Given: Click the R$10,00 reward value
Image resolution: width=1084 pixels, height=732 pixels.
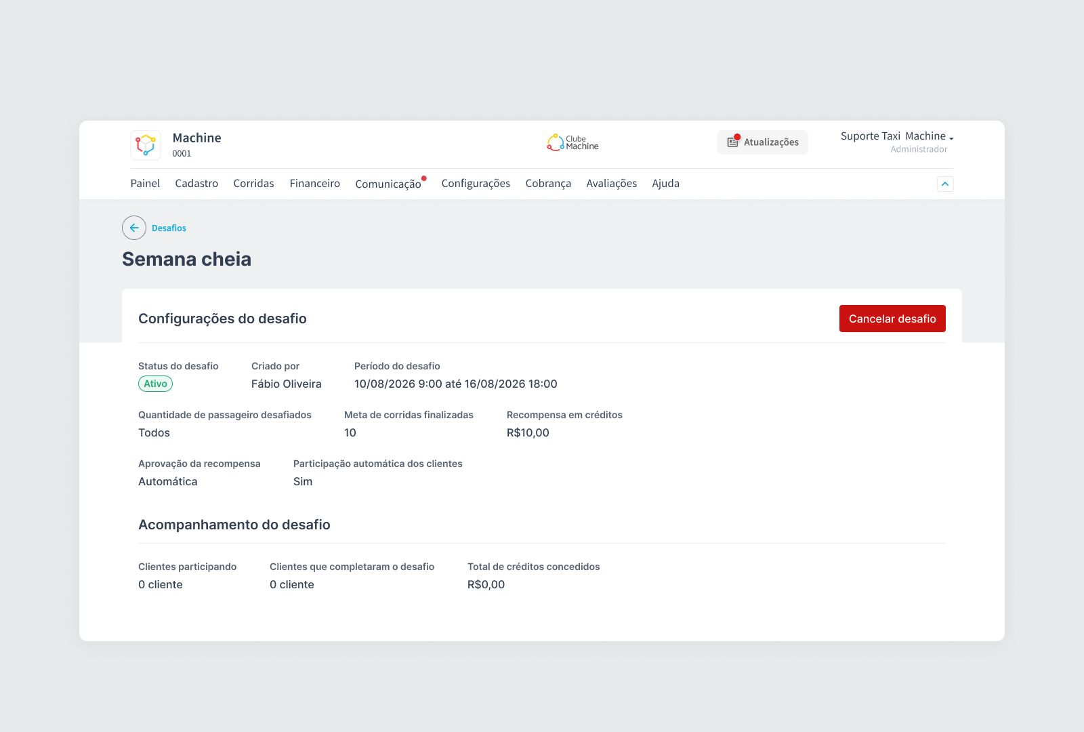Looking at the screenshot, I should 528,432.
